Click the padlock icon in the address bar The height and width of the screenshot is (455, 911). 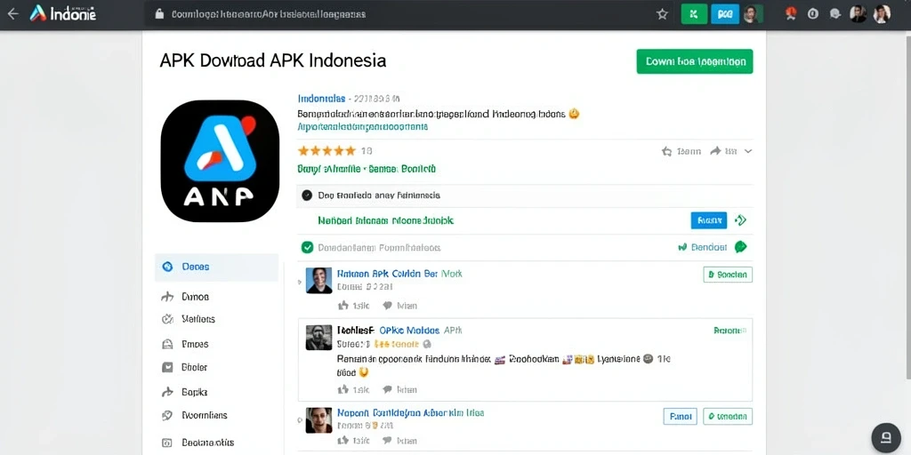click(x=159, y=14)
